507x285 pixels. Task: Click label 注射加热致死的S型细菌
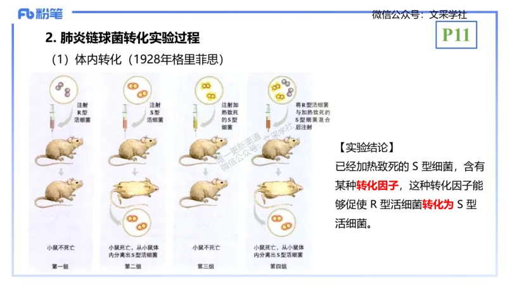tap(229, 116)
